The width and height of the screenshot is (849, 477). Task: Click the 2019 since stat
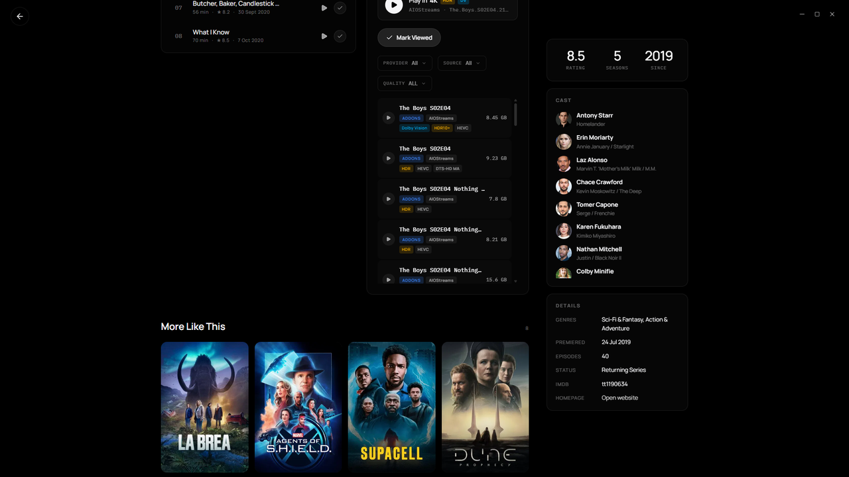659,60
